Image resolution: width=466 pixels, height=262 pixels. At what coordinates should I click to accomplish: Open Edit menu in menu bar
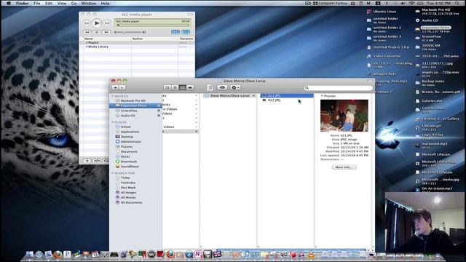pos(49,3)
